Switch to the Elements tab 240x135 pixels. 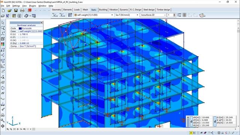(x=67, y=10)
